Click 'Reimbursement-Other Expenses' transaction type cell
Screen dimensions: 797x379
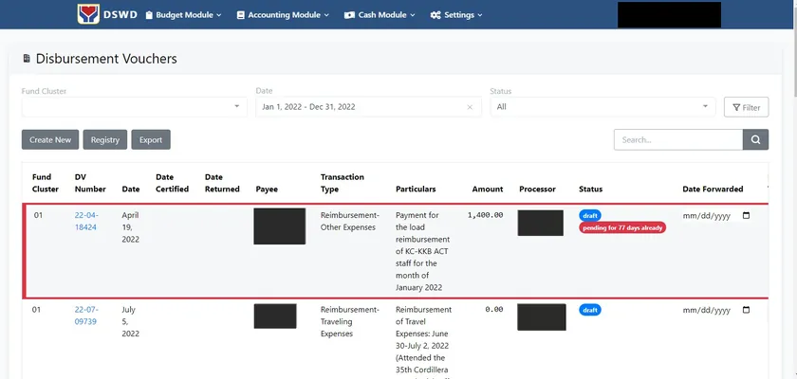350,221
